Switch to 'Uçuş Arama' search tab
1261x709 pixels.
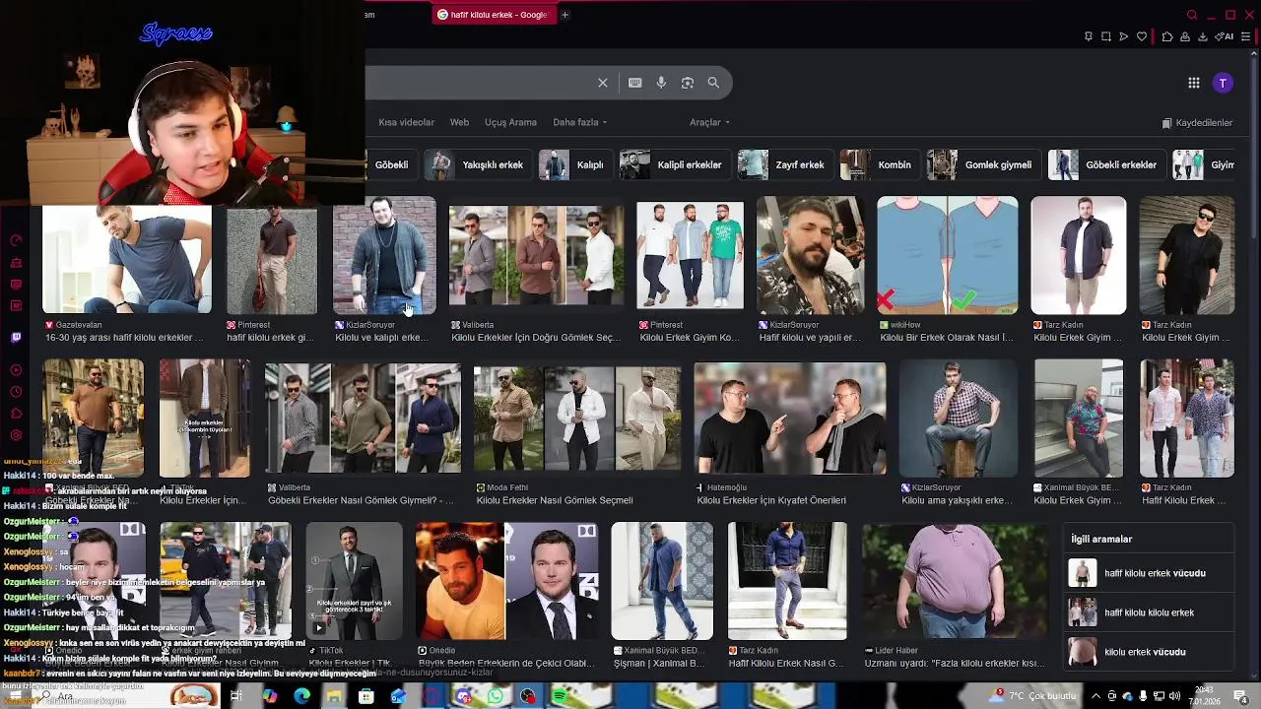510,122
